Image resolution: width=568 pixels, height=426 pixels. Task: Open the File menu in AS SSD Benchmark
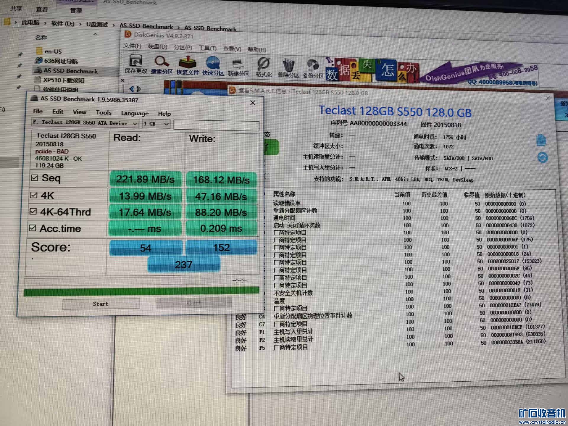(x=38, y=111)
